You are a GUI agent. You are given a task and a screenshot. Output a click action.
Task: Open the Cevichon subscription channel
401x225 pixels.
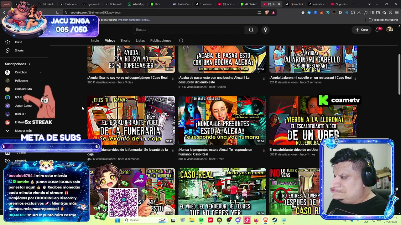click(x=21, y=72)
